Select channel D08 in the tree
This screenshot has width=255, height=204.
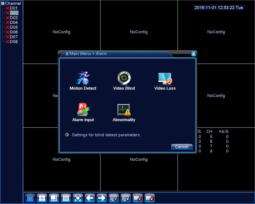pos(14,42)
